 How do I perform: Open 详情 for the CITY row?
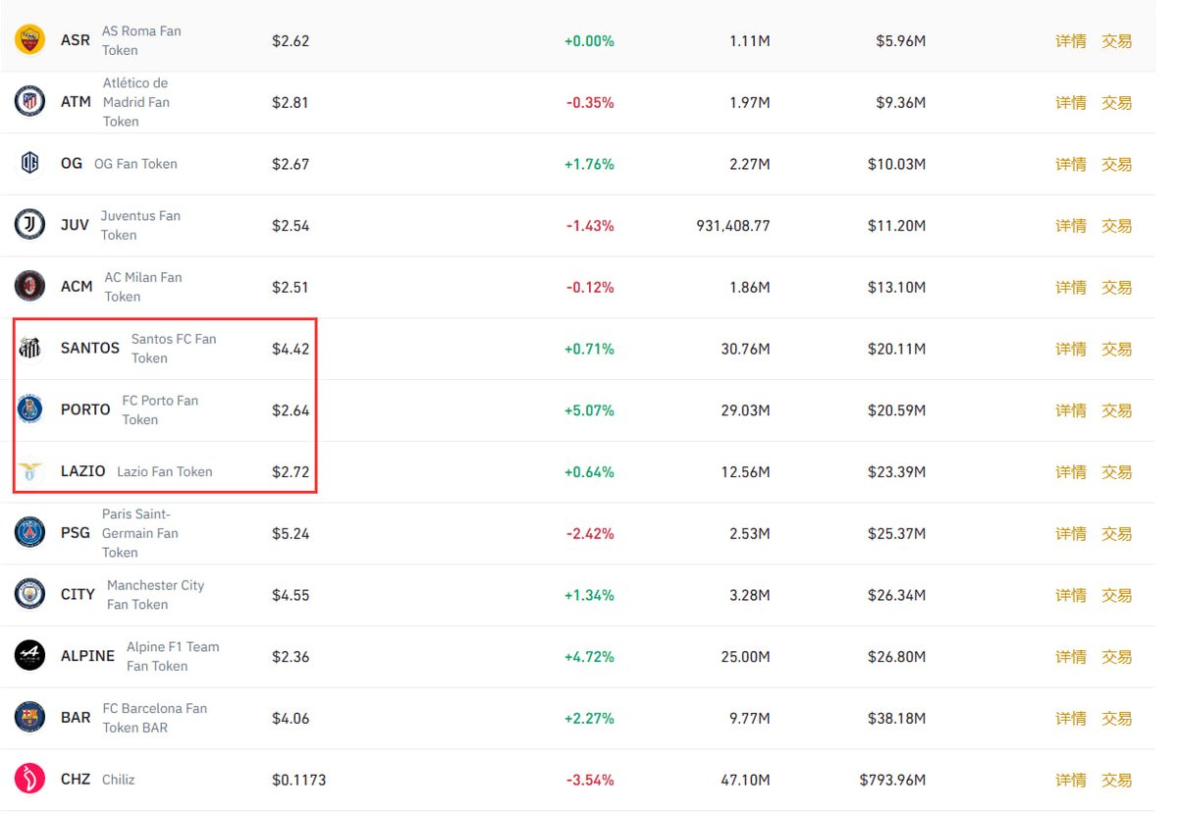(1071, 595)
